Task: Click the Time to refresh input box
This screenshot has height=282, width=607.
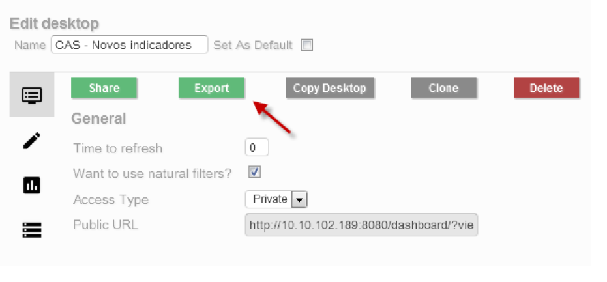Action: 257,148
